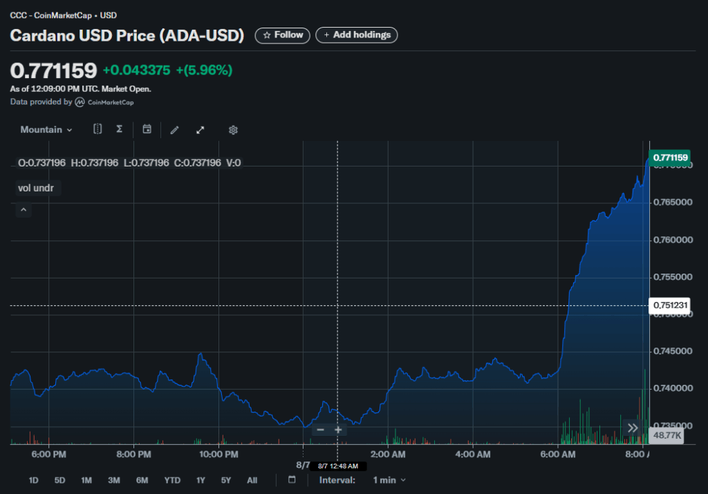Click the crosshair price label 0.751231
The height and width of the screenshot is (494, 708).
pos(669,305)
